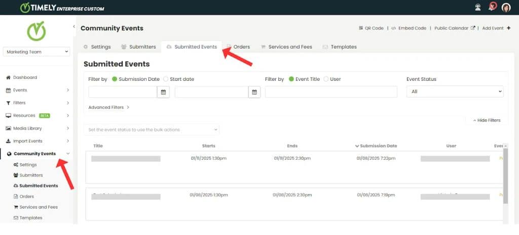This screenshot has width=519, height=235.
Task: Click the sidebar Orders document icon
Action: [x=16, y=197]
